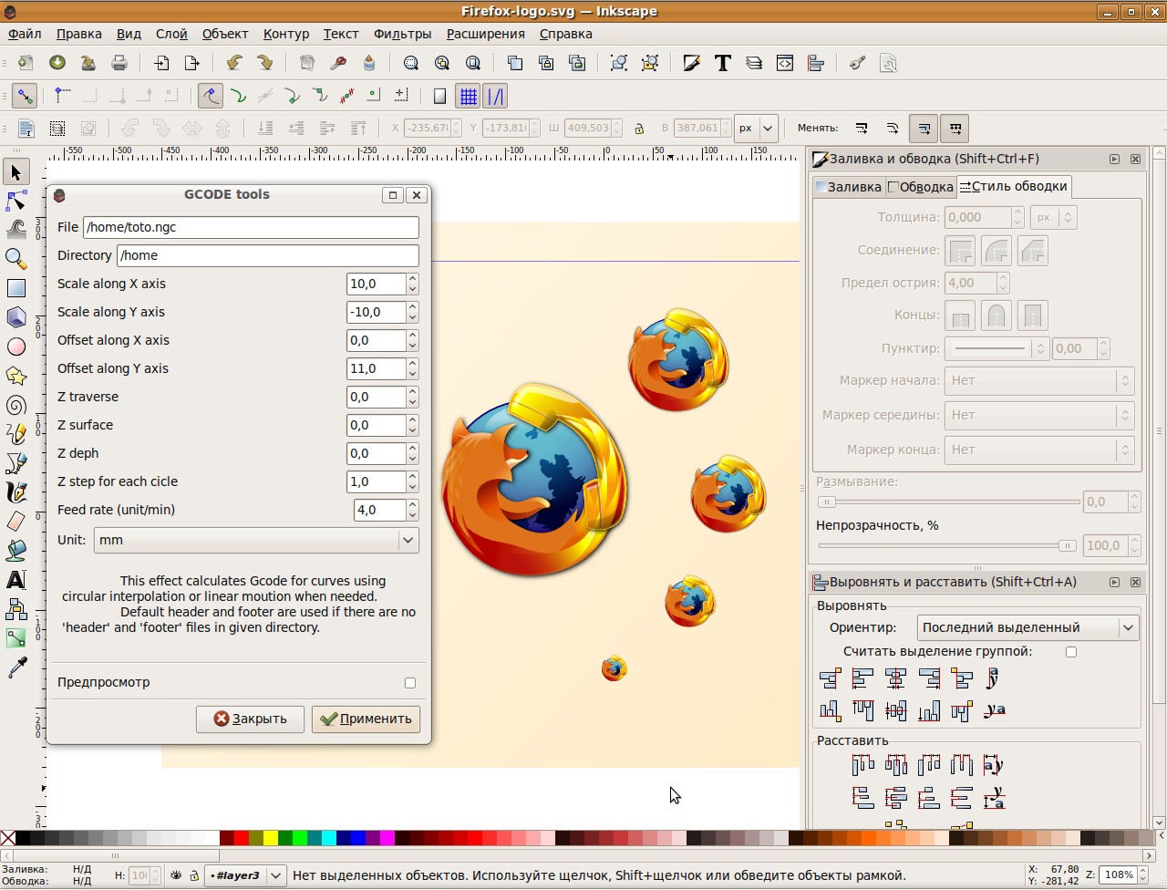Open the Пунктир dash pattern dropdown

997,348
